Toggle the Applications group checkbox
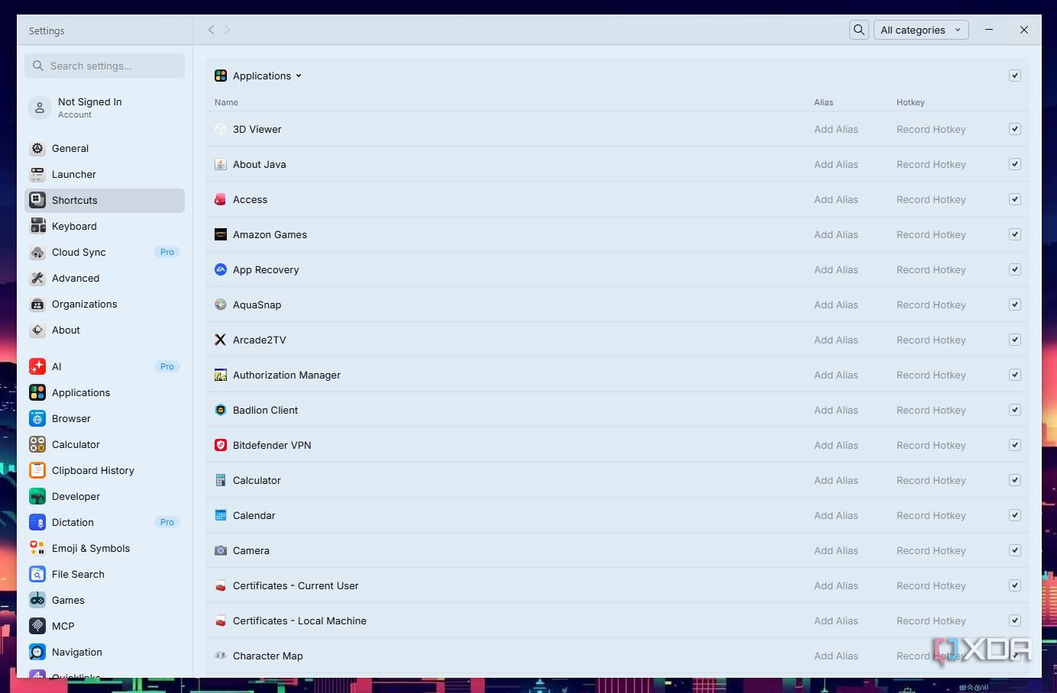The height and width of the screenshot is (693, 1057). [x=1015, y=76]
